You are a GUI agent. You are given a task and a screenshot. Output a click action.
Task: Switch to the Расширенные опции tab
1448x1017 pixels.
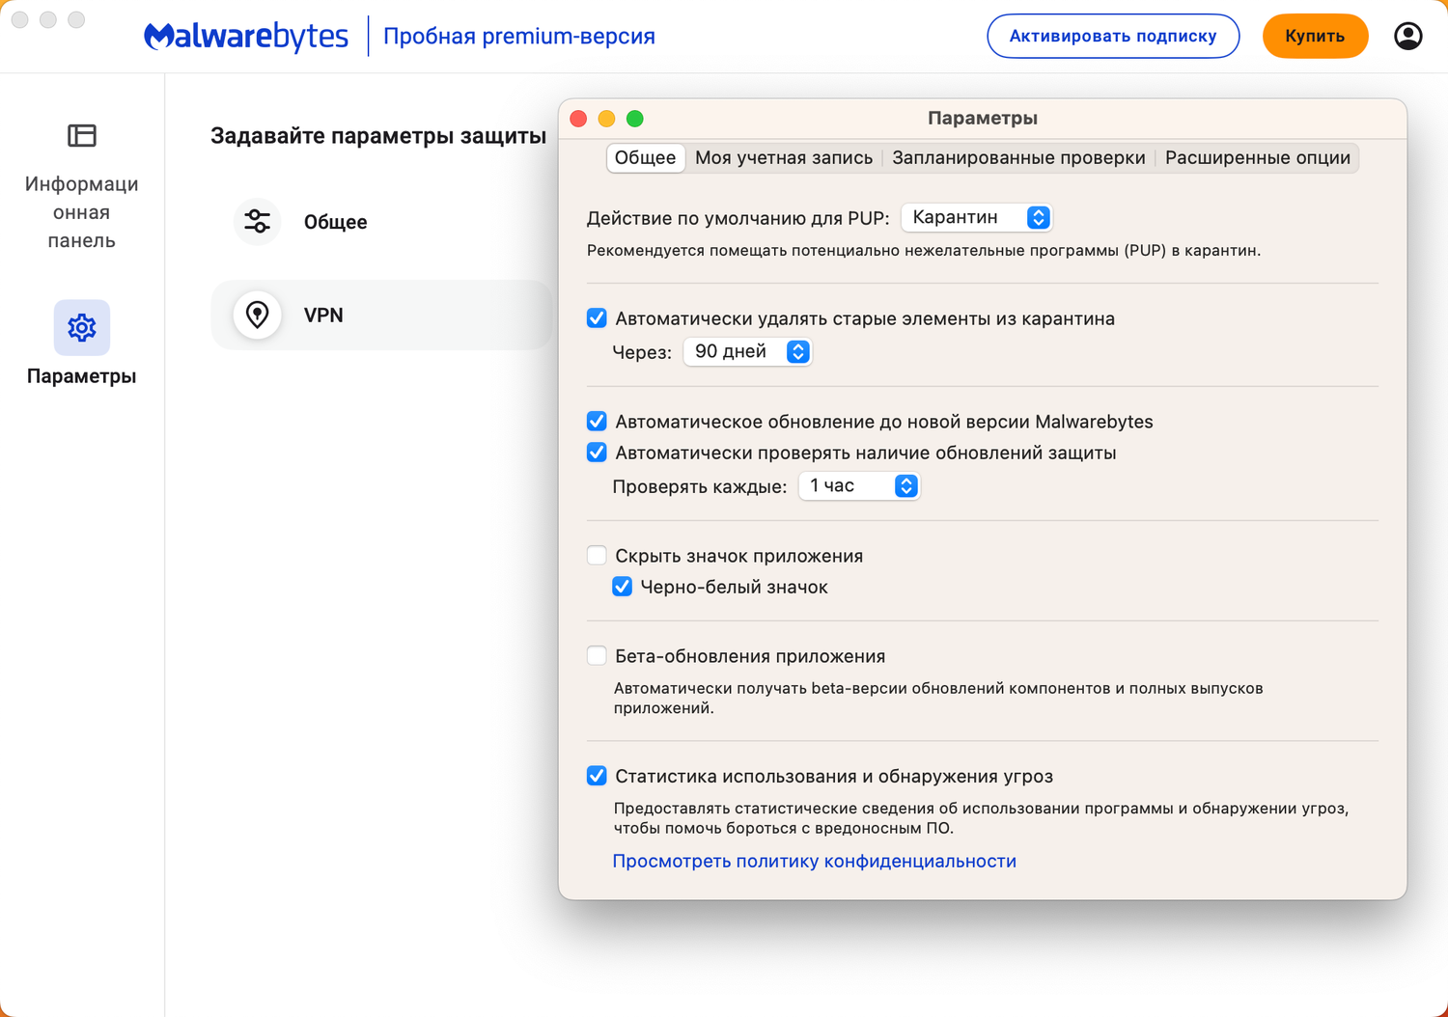coord(1257,158)
